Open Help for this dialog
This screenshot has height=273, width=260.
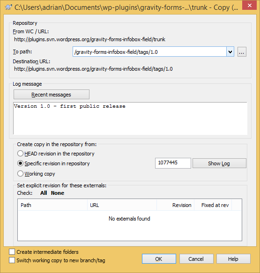click(233, 259)
